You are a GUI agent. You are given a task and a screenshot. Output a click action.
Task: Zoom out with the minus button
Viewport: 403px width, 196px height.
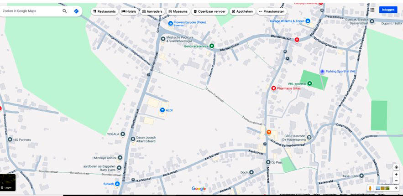tap(396, 181)
